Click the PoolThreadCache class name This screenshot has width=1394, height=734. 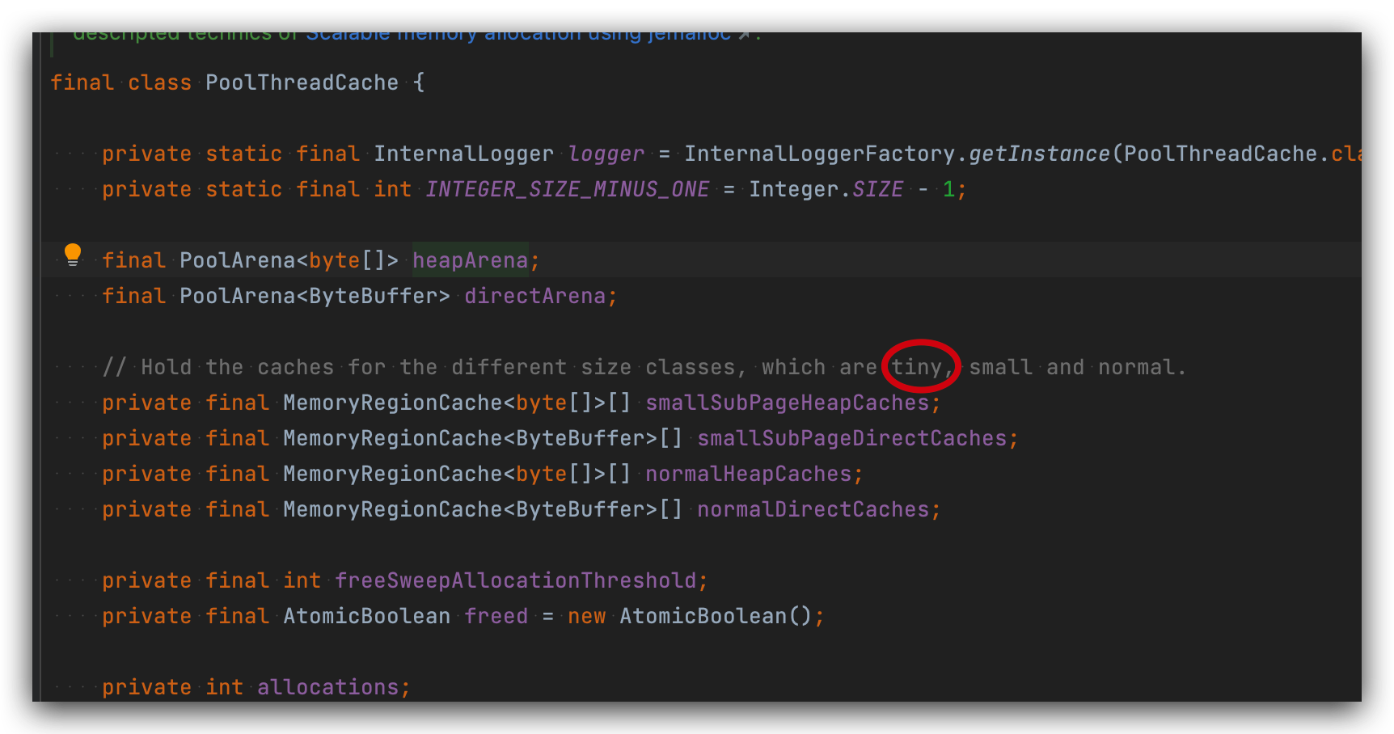[x=302, y=82]
